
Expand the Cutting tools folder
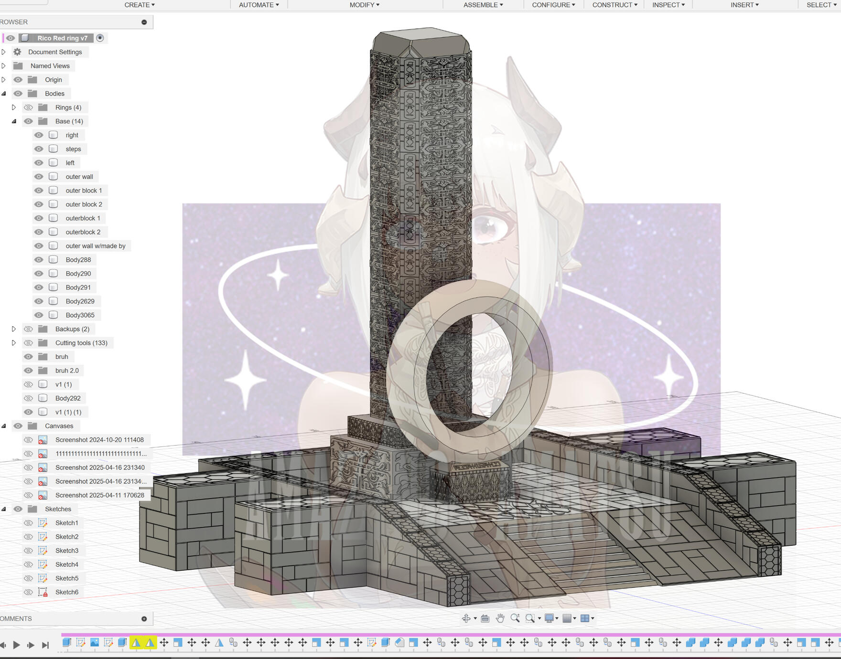coord(14,343)
